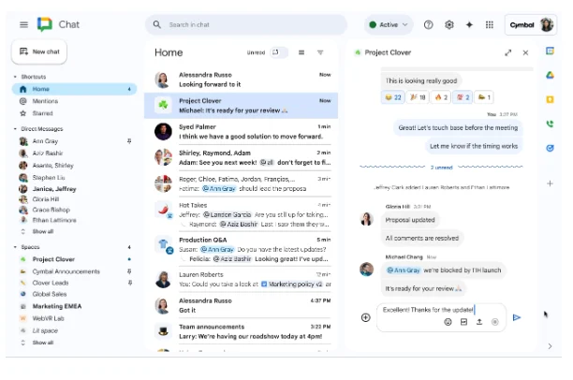Screen dimensions: 573x380
Task: Open Production Q&A conversation
Action: coord(242,250)
